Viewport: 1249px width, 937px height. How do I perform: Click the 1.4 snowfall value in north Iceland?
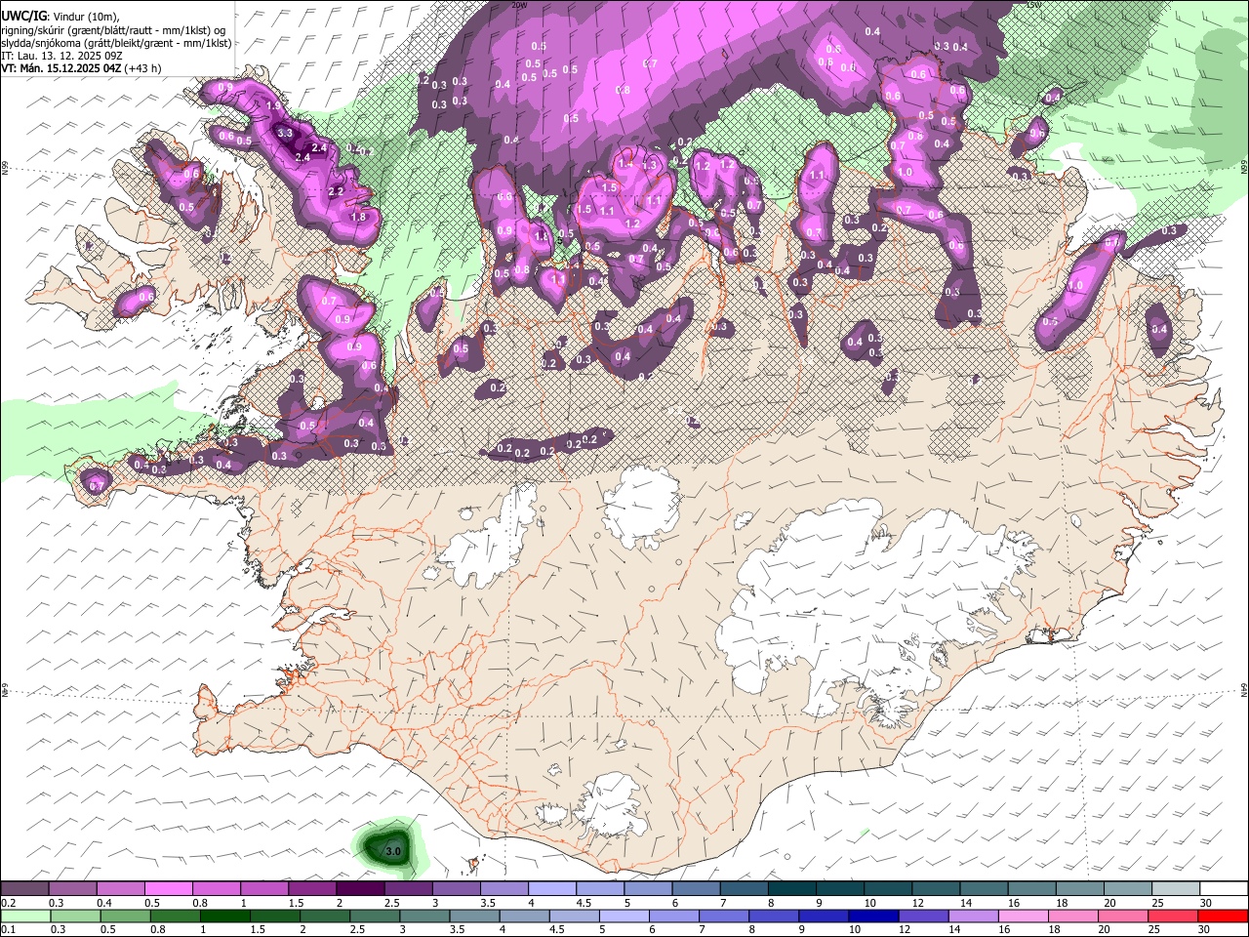pyautogui.click(x=625, y=165)
